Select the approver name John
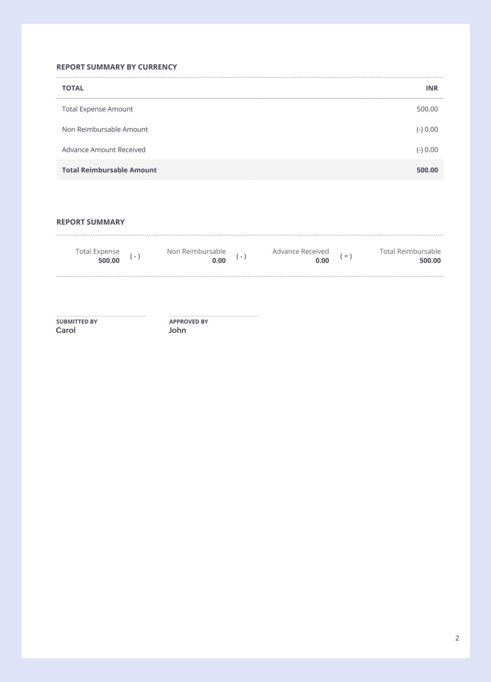Screen dimensions: 491x682 tap(177, 330)
